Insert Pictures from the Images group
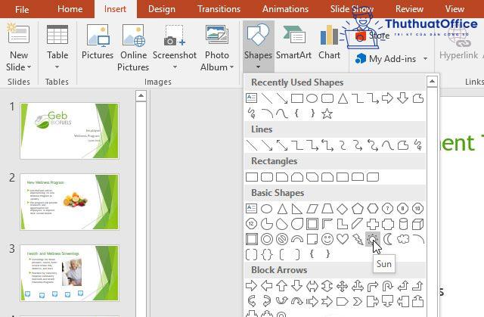The width and height of the screenshot is (484, 317). (x=98, y=42)
